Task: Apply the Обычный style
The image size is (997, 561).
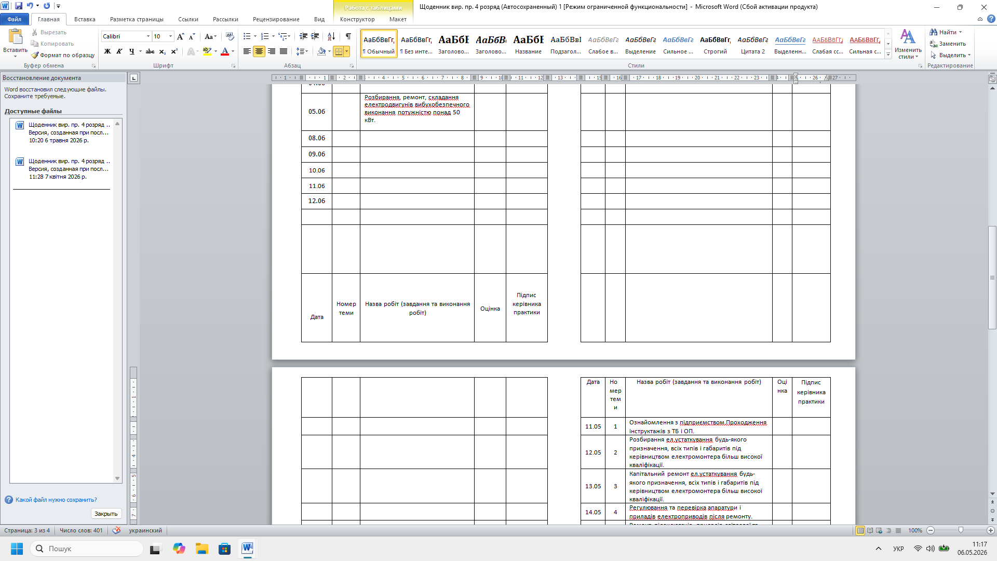Action: 379,44
